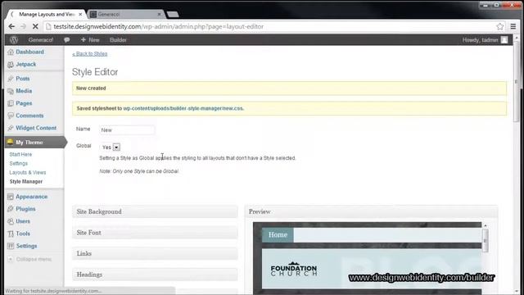Click the Name input field

click(127, 130)
